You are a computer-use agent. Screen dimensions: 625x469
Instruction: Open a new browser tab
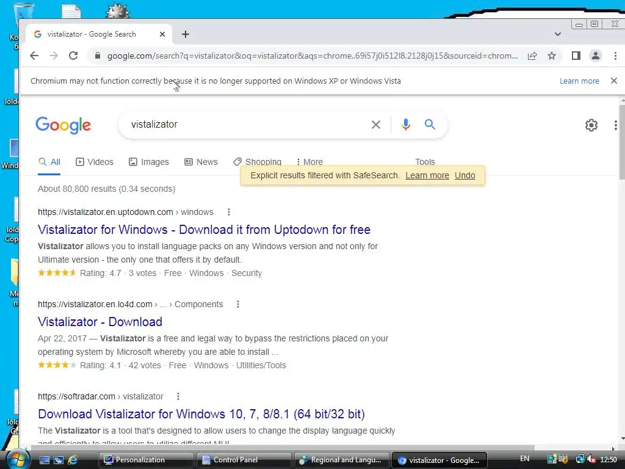186,34
